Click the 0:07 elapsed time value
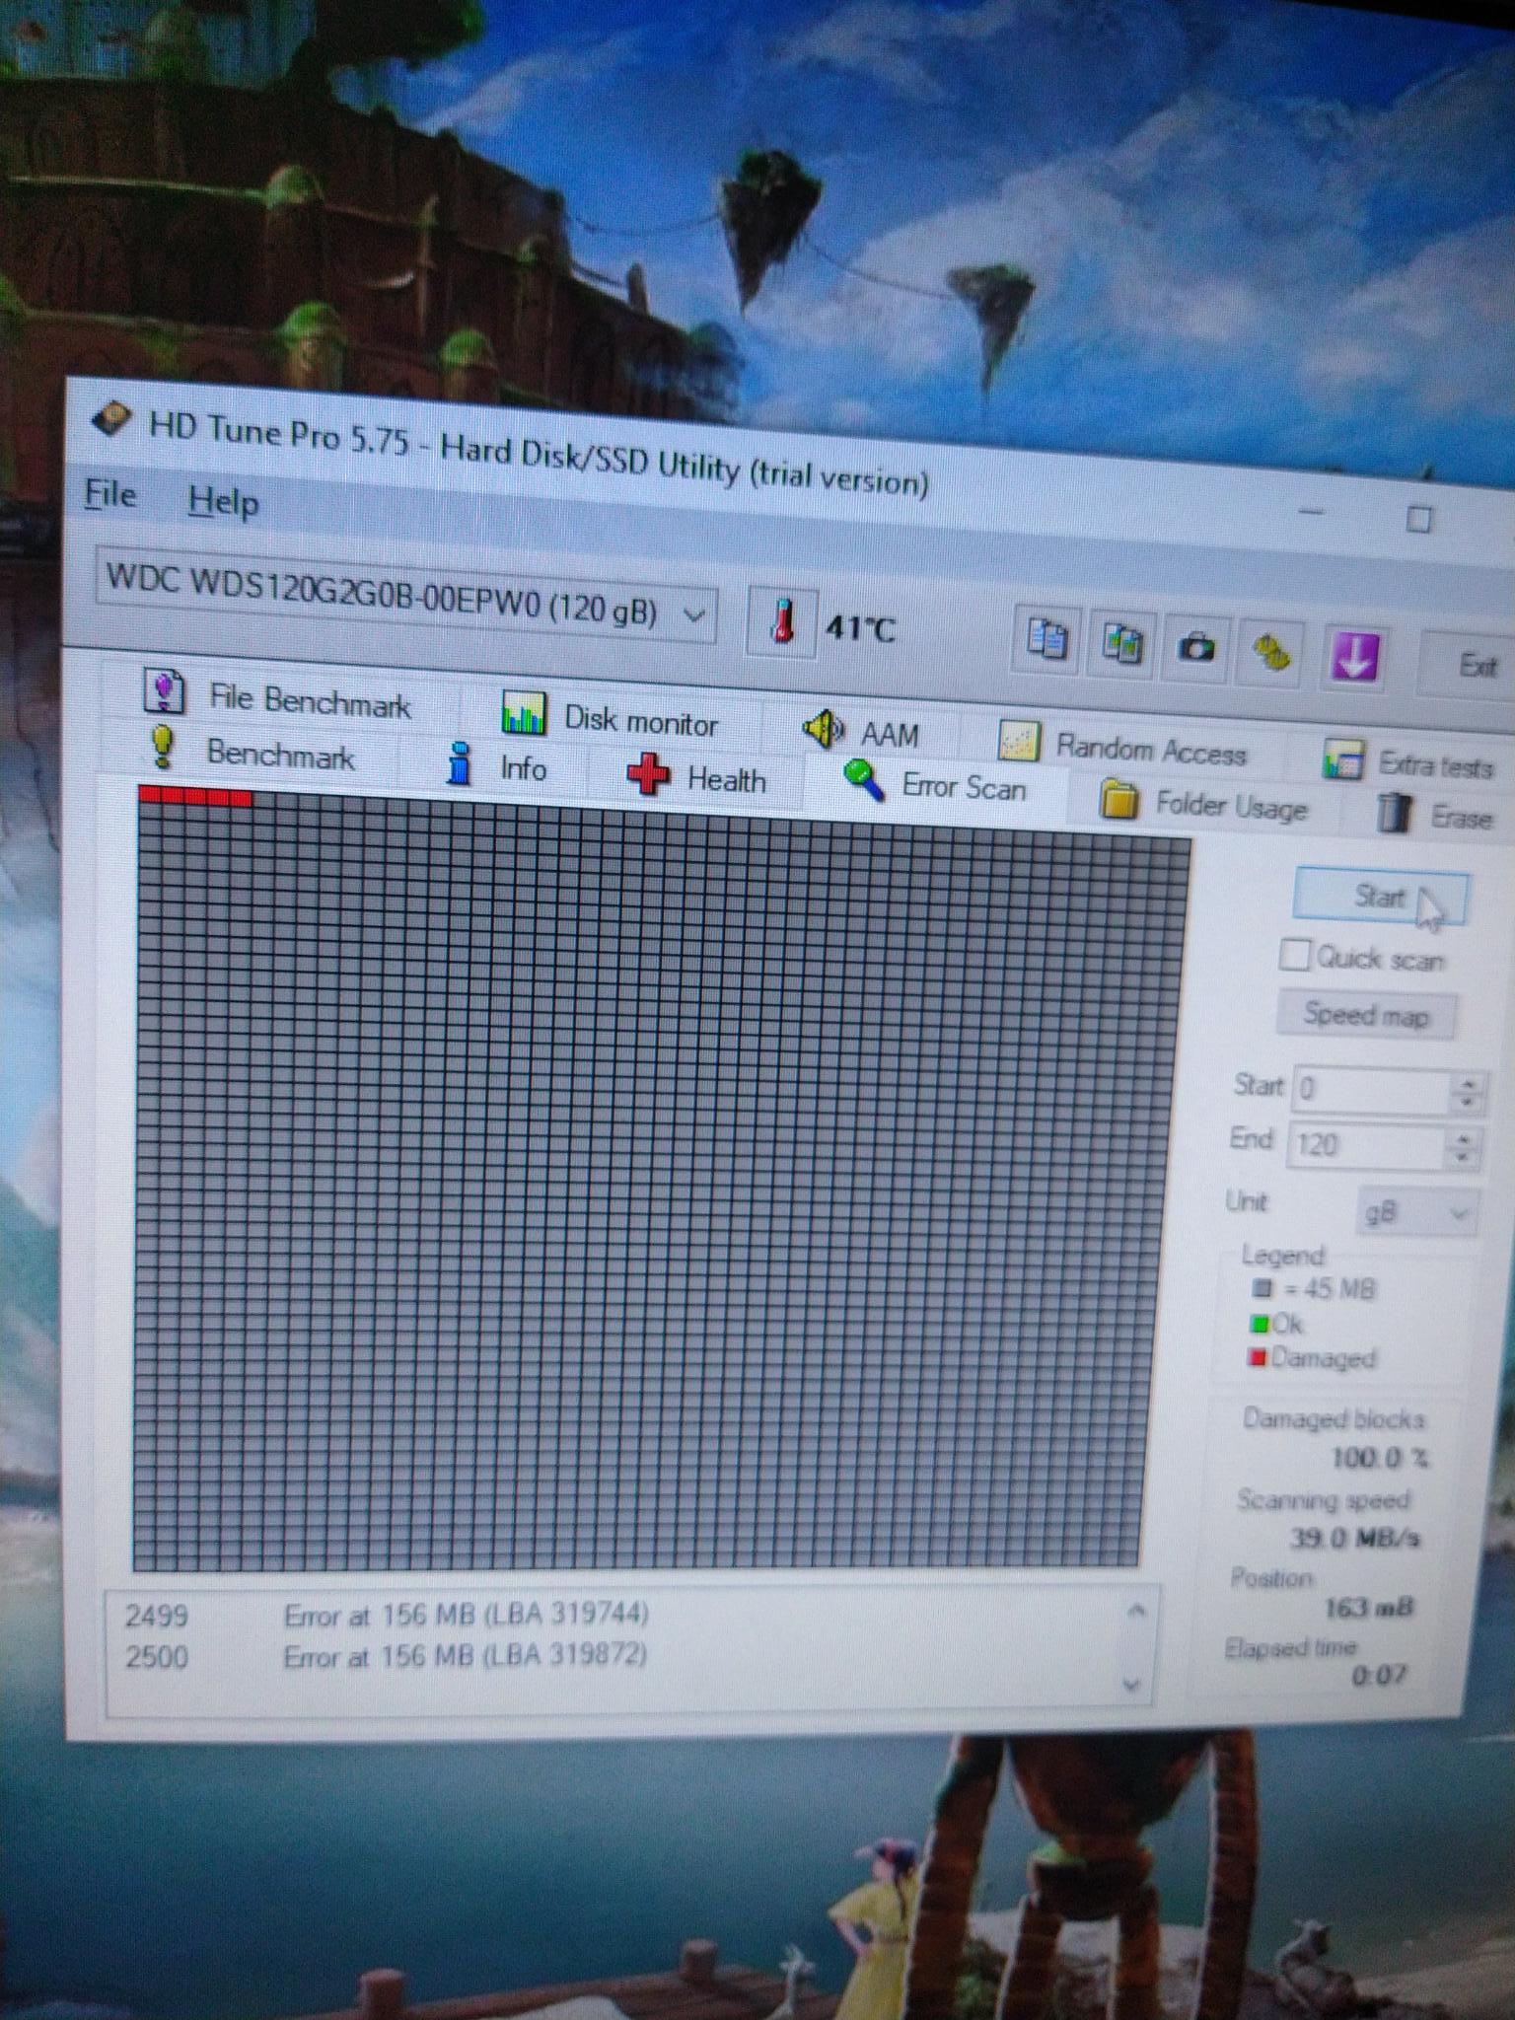Image resolution: width=1515 pixels, height=2020 pixels. pyautogui.click(x=1379, y=1674)
